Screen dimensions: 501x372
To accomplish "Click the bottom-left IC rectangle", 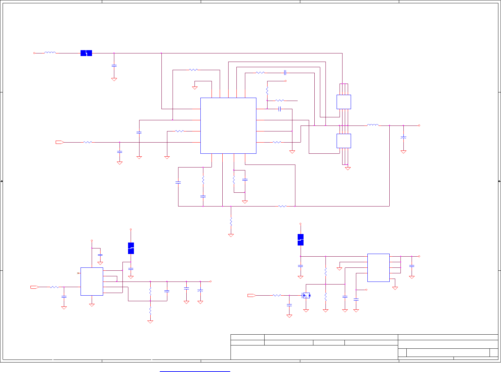I will pos(92,282).
